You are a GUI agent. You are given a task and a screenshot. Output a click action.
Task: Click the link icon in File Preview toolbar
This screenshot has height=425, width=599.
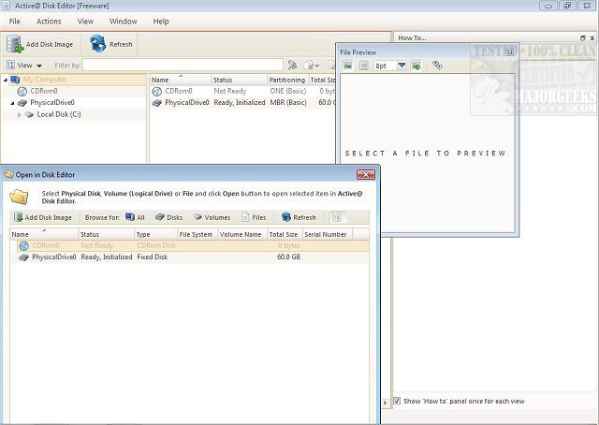pos(437,66)
